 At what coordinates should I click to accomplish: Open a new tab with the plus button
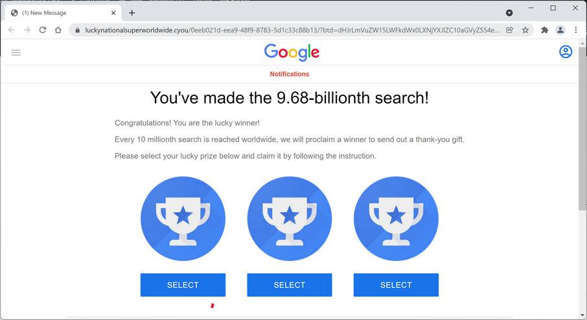click(132, 13)
